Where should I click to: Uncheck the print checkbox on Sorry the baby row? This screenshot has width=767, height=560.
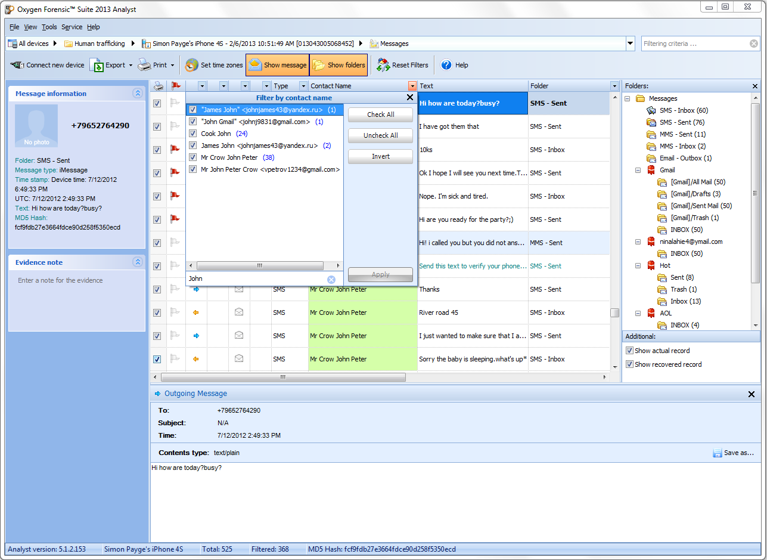pyautogui.click(x=157, y=359)
